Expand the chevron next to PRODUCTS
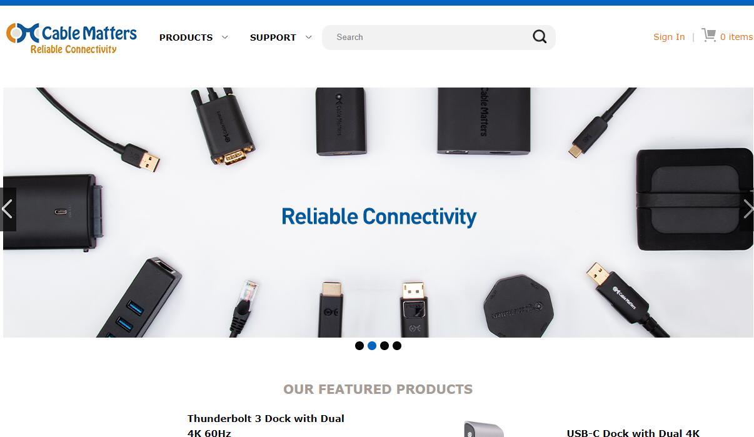Viewport: 754px width, 437px height. pyautogui.click(x=225, y=38)
